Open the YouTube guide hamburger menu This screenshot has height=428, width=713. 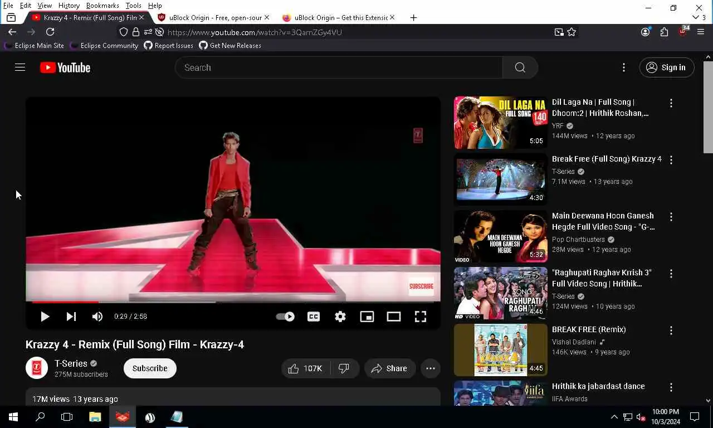(x=20, y=67)
